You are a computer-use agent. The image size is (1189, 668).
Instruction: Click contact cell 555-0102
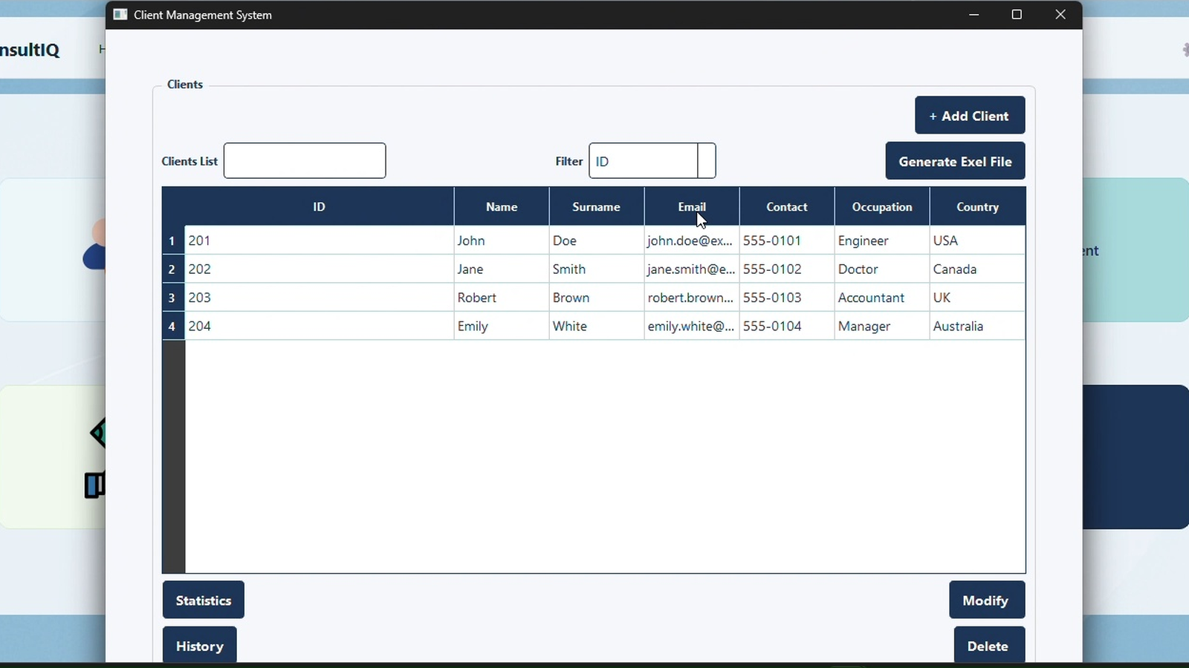pyautogui.click(x=787, y=269)
